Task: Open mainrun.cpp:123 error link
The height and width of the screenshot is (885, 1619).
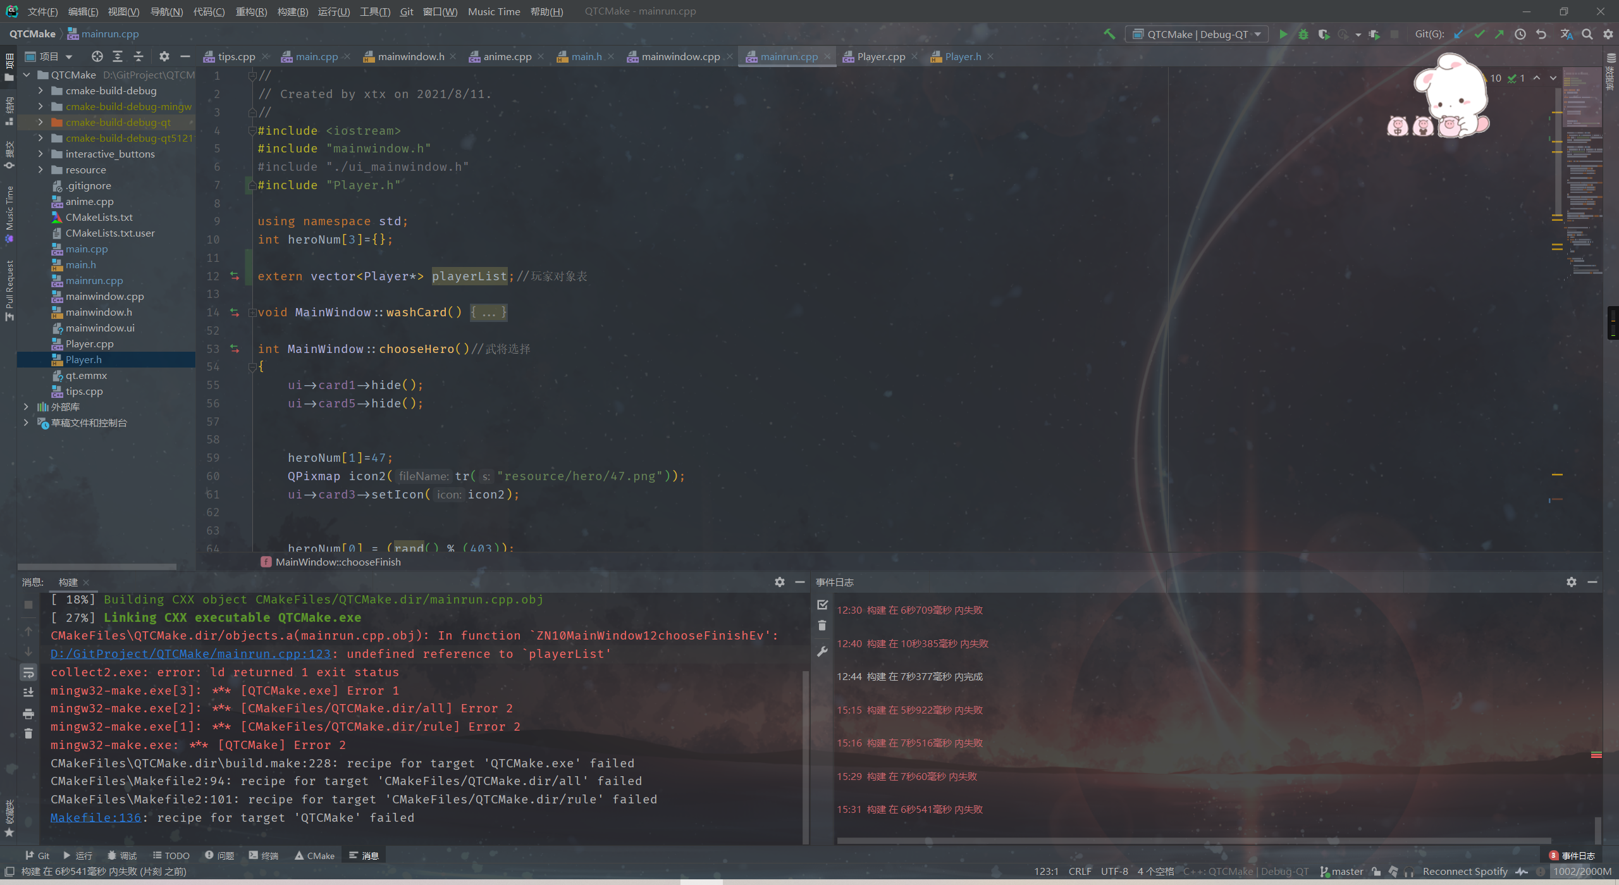Action: 190,653
